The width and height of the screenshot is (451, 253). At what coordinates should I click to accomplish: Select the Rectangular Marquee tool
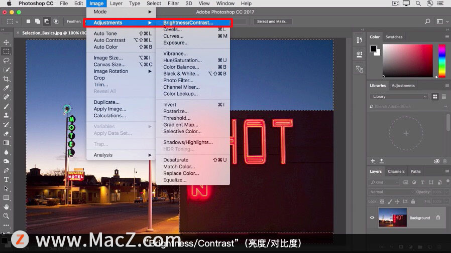point(6,52)
